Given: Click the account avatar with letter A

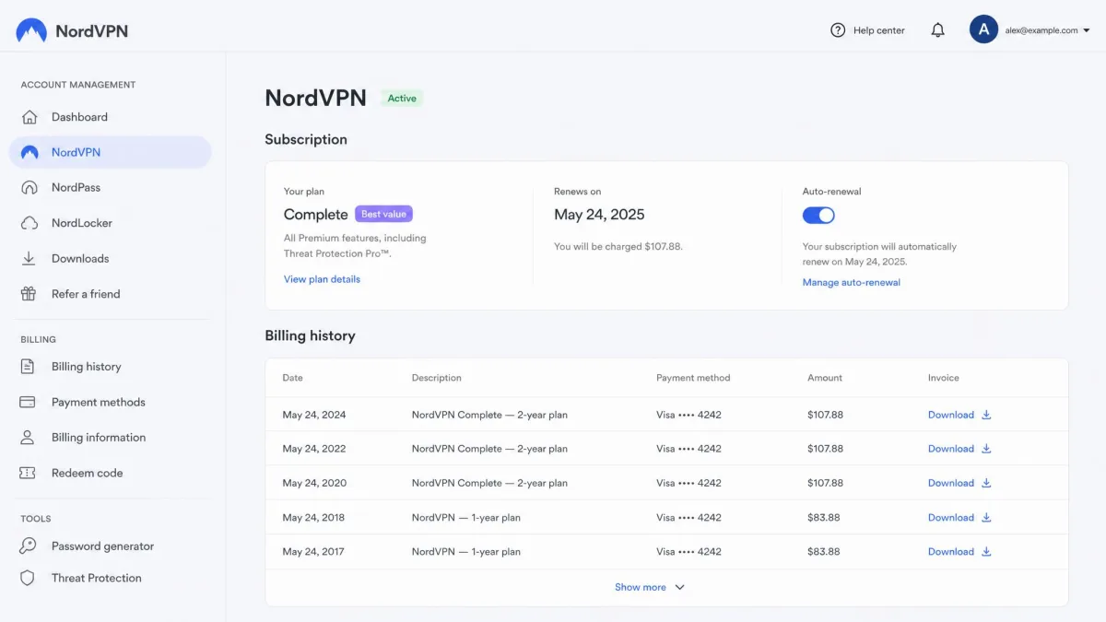Looking at the screenshot, I should [x=983, y=29].
